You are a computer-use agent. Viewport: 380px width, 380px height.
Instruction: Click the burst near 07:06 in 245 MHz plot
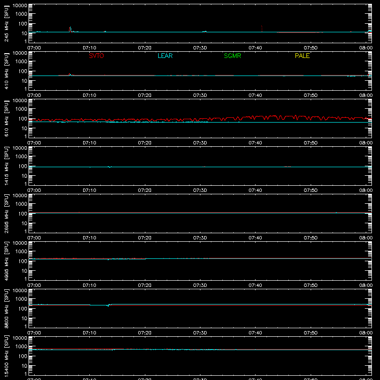point(70,29)
